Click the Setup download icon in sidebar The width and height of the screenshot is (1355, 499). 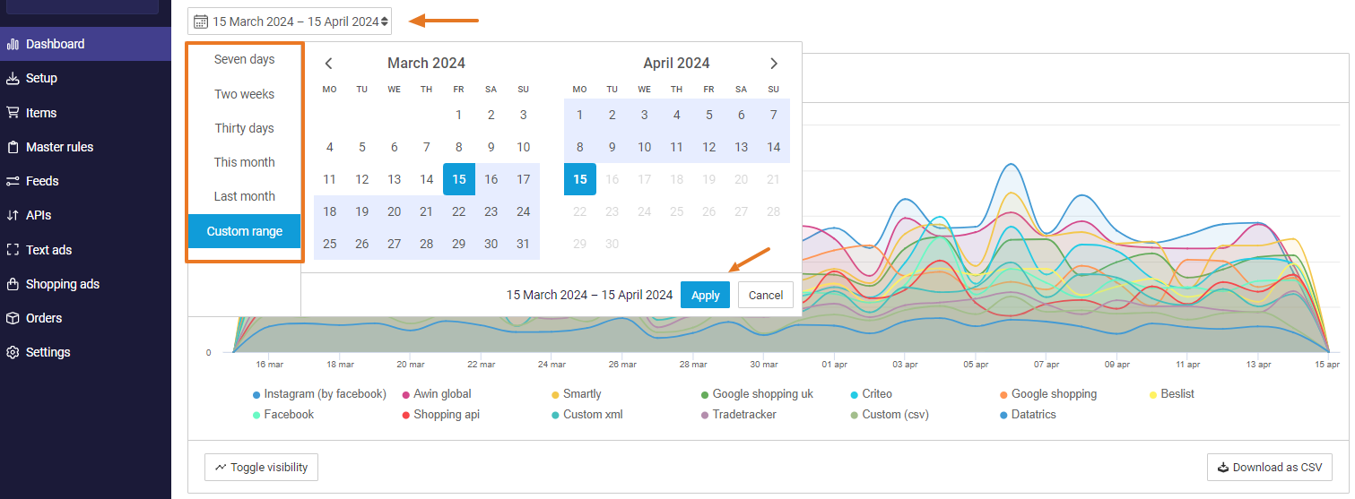pyautogui.click(x=13, y=79)
